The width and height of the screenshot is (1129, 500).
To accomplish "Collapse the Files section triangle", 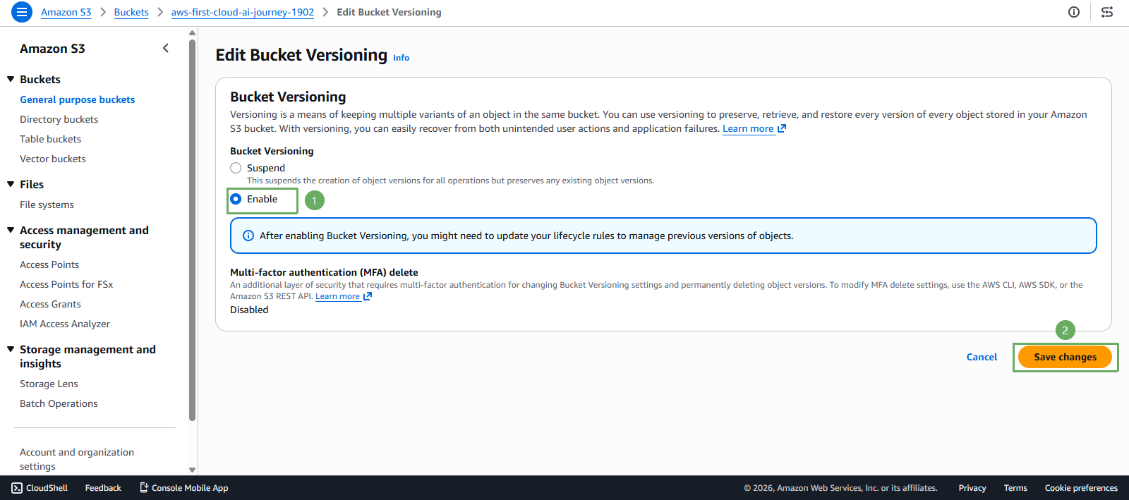I will tap(11, 184).
